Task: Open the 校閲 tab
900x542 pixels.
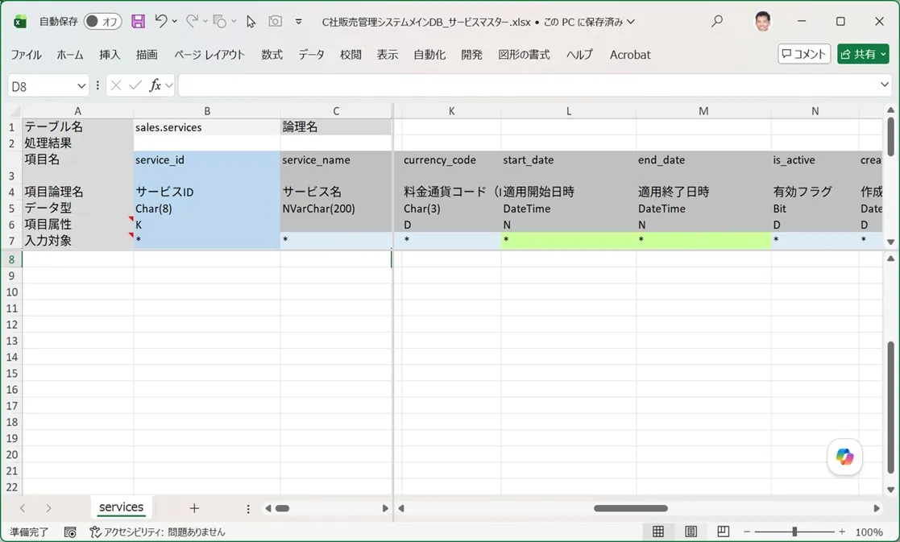Action: point(350,55)
